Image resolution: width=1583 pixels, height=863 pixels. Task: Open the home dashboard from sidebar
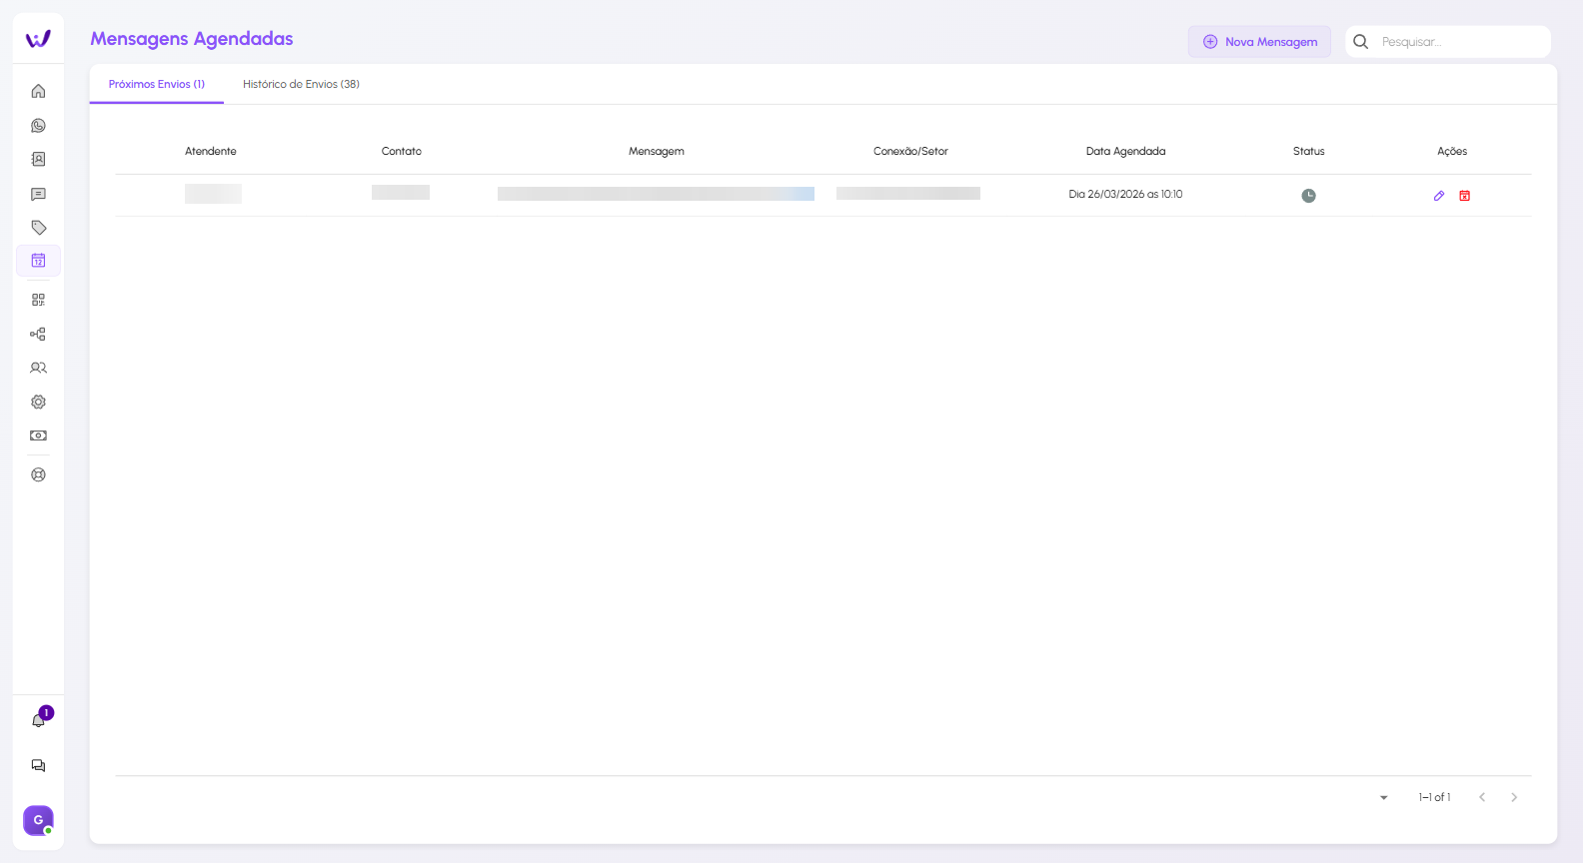38,91
